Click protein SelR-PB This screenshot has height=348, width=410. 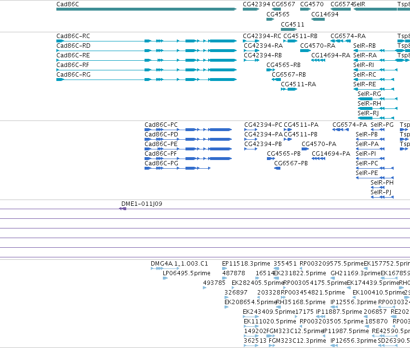tap(370, 139)
